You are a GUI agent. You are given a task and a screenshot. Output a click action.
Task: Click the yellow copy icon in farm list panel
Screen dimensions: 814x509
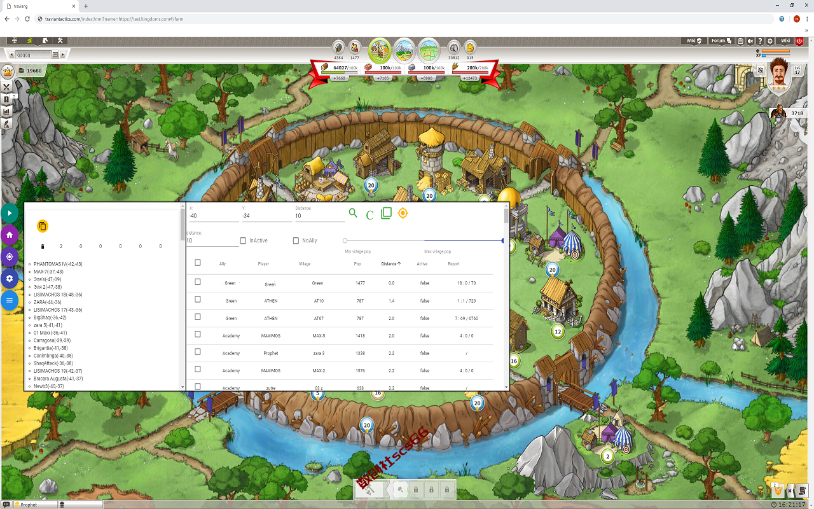click(42, 226)
